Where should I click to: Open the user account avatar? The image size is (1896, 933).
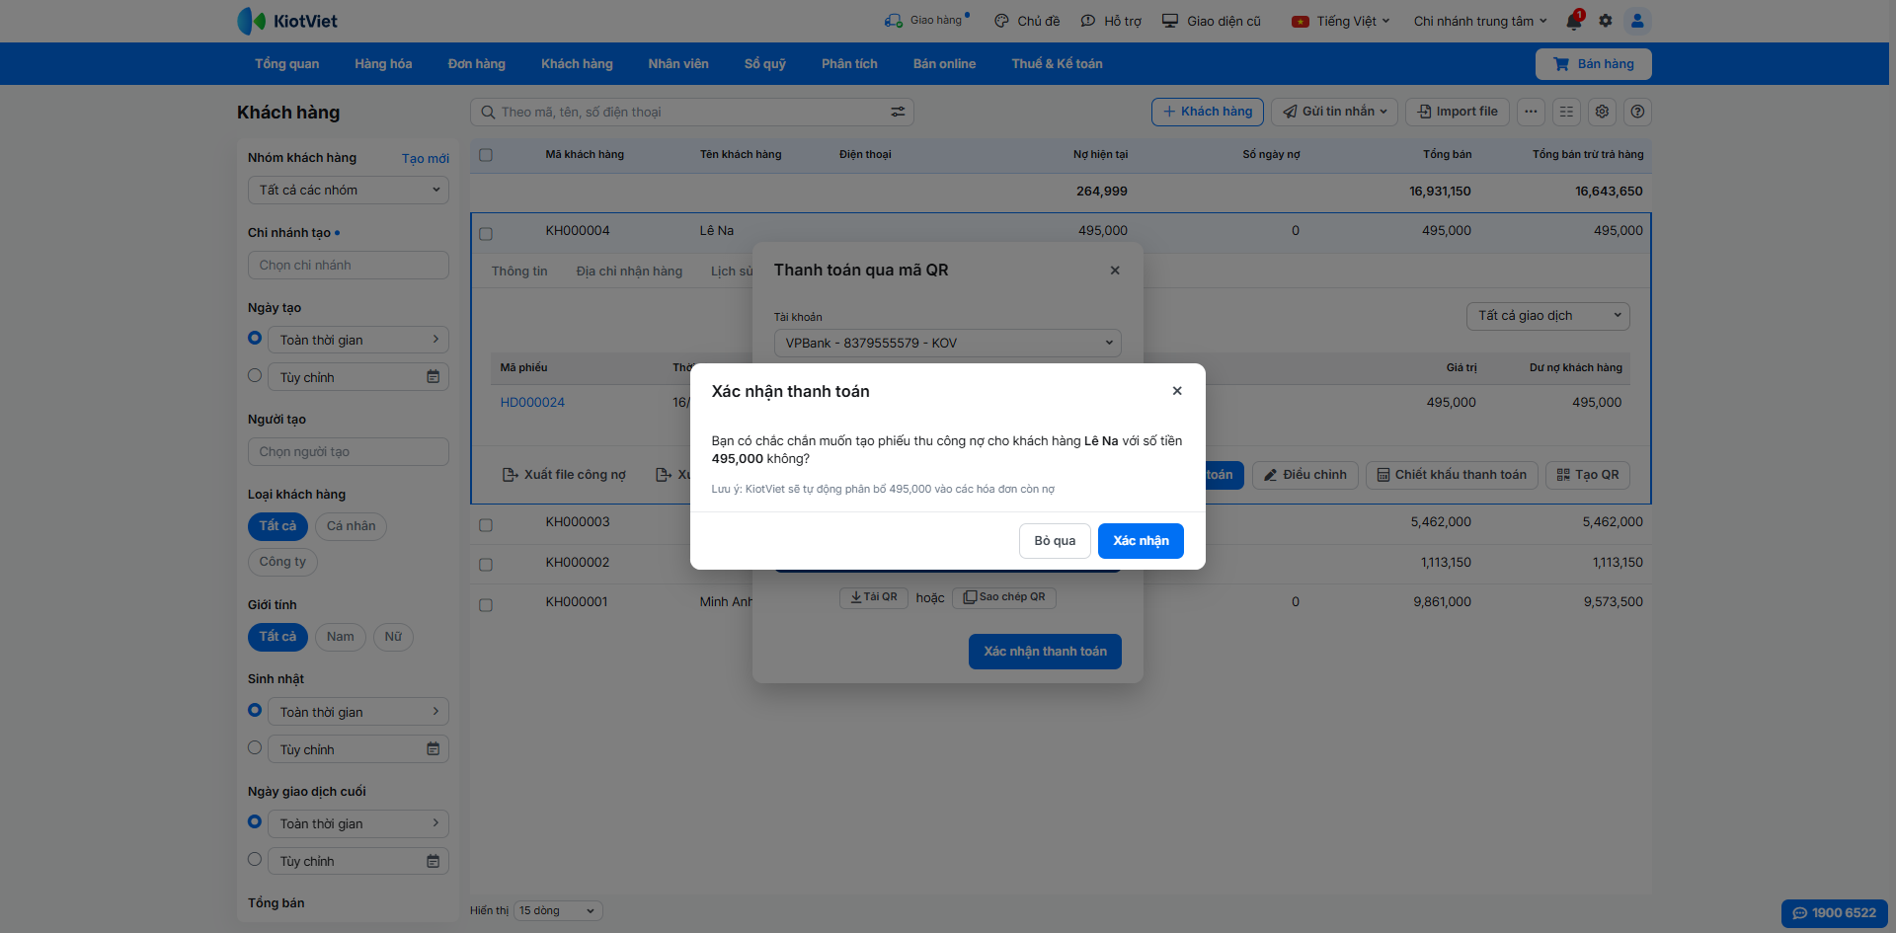click(x=1637, y=21)
